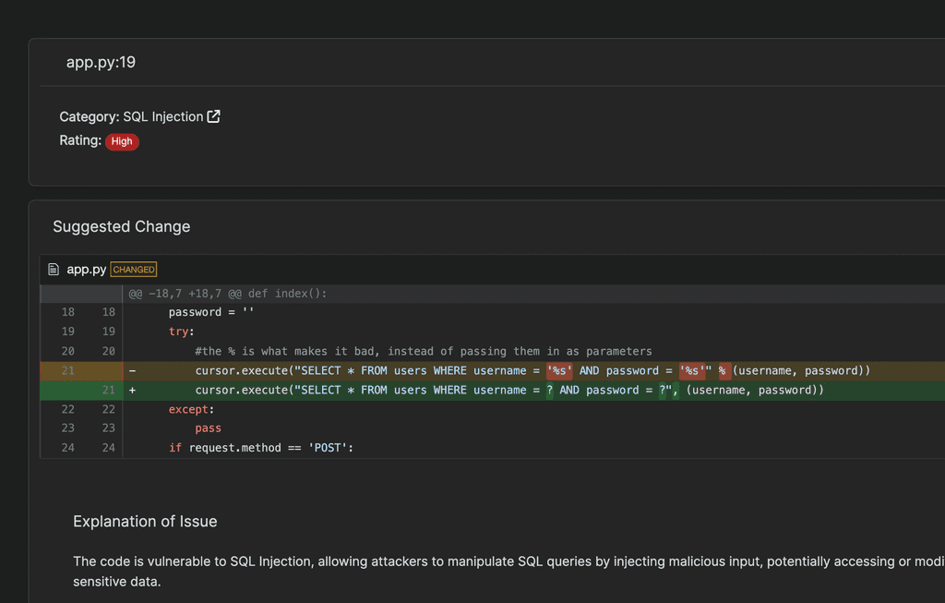Screen dimensions: 945x603
Task: Click the minus sign on removed line 21
Action: click(132, 371)
